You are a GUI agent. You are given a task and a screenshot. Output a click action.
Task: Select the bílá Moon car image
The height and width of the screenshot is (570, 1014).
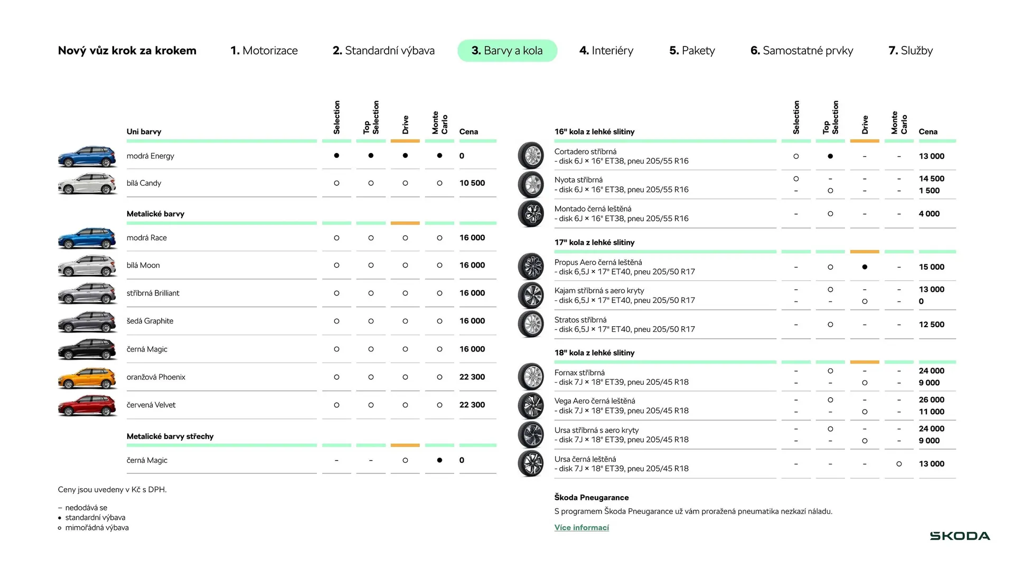87,266
